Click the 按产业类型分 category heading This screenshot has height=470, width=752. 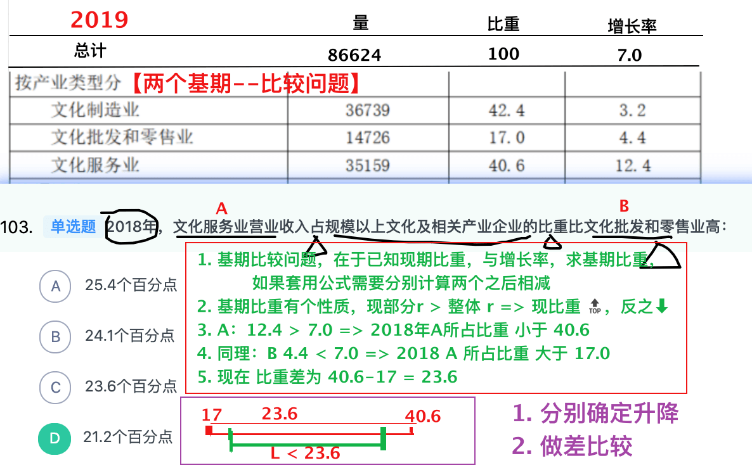tap(70, 83)
